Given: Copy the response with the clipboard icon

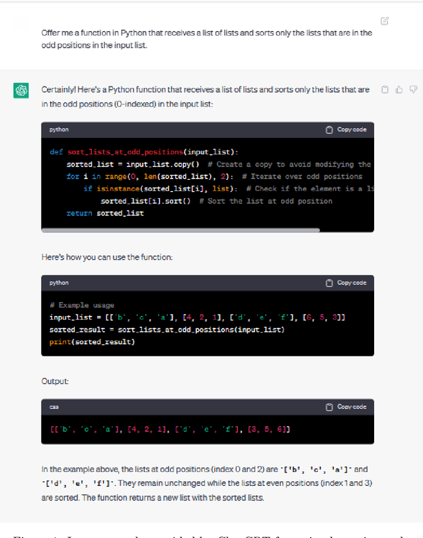Looking at the screenshot, I should 385,90.
